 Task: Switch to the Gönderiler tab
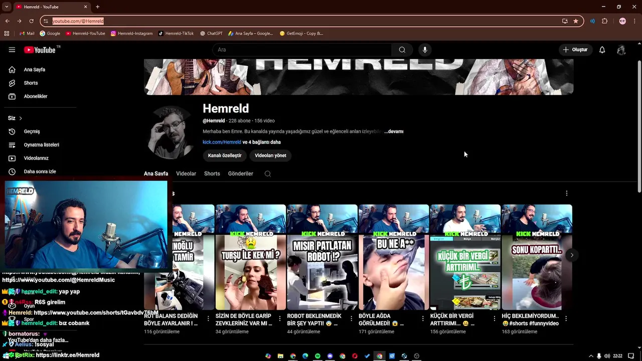[x=241, y=173]
